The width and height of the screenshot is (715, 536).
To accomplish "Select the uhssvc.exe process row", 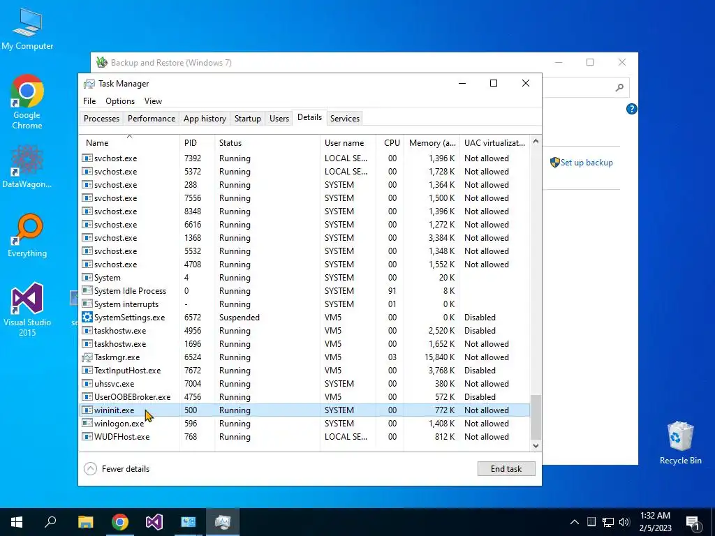I will 304,384.
